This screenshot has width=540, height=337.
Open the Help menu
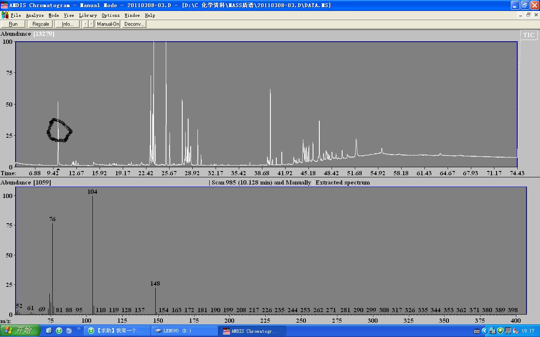(150, 15)
